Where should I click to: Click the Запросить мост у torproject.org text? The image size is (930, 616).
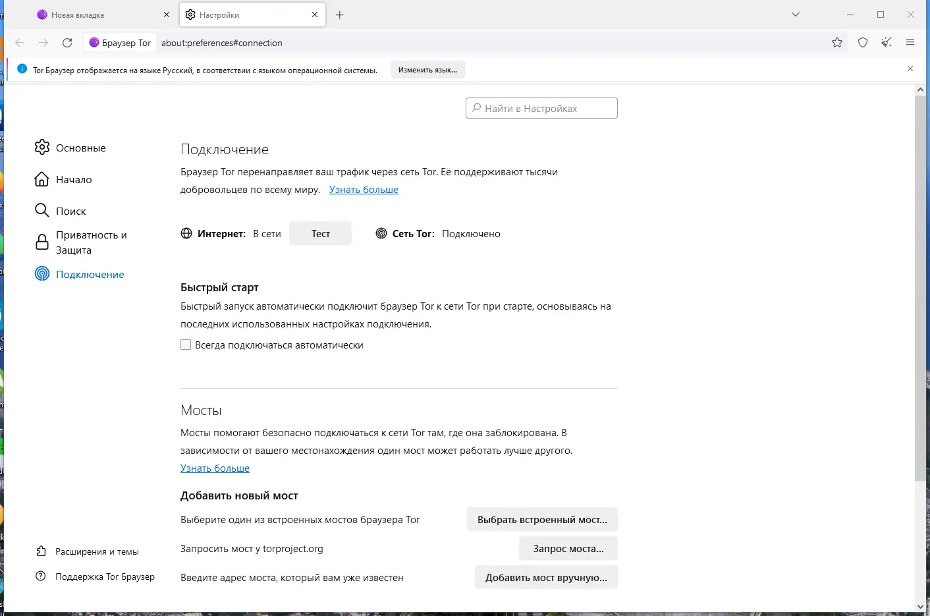click(252, 549)
